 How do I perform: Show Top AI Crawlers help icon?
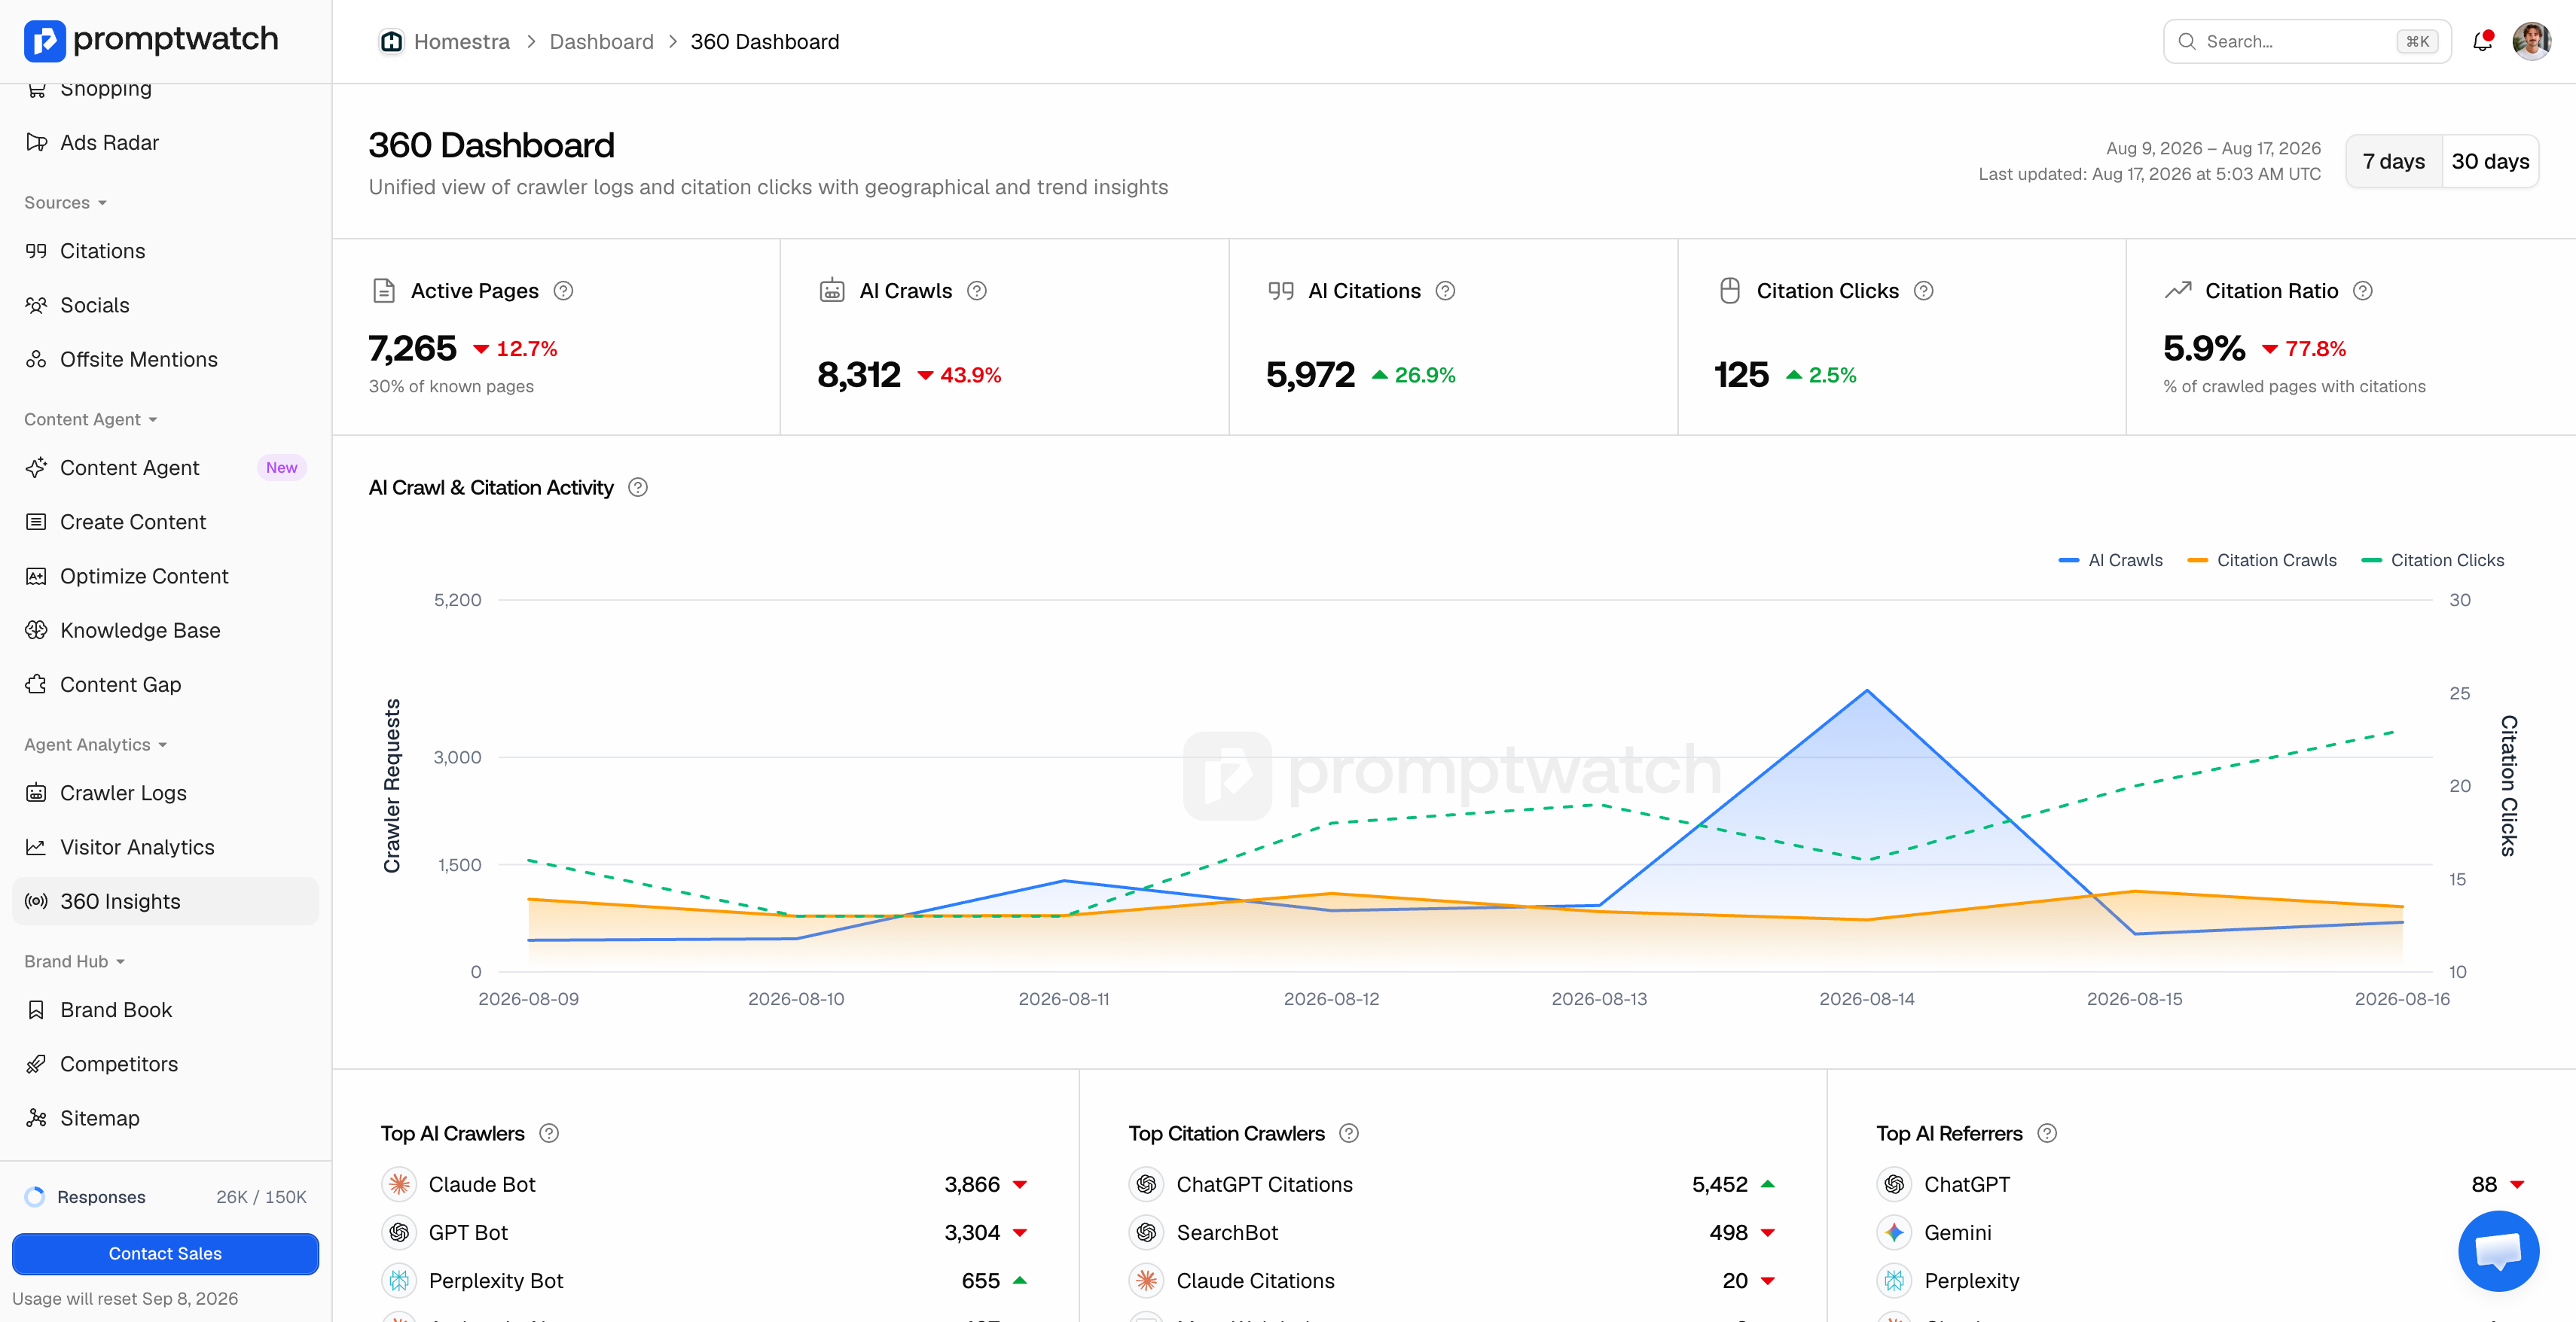(x=549, y=1133)
